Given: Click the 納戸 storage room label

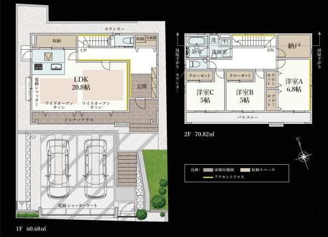Looking at the screenshot, I should (294, 46).
